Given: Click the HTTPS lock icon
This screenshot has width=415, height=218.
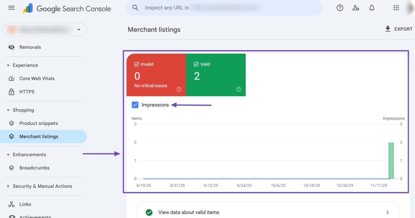Looking at the screenshot, I should click(x=11, y=92).
